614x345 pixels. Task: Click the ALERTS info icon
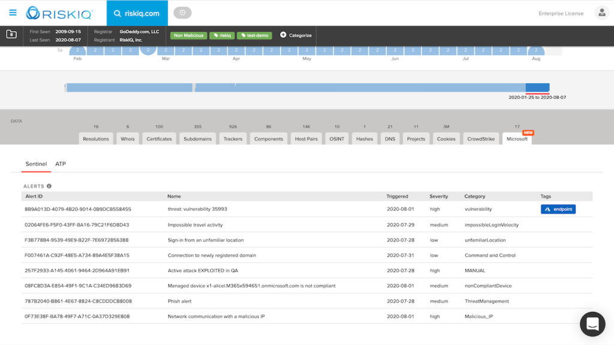(x=49, y=186)
